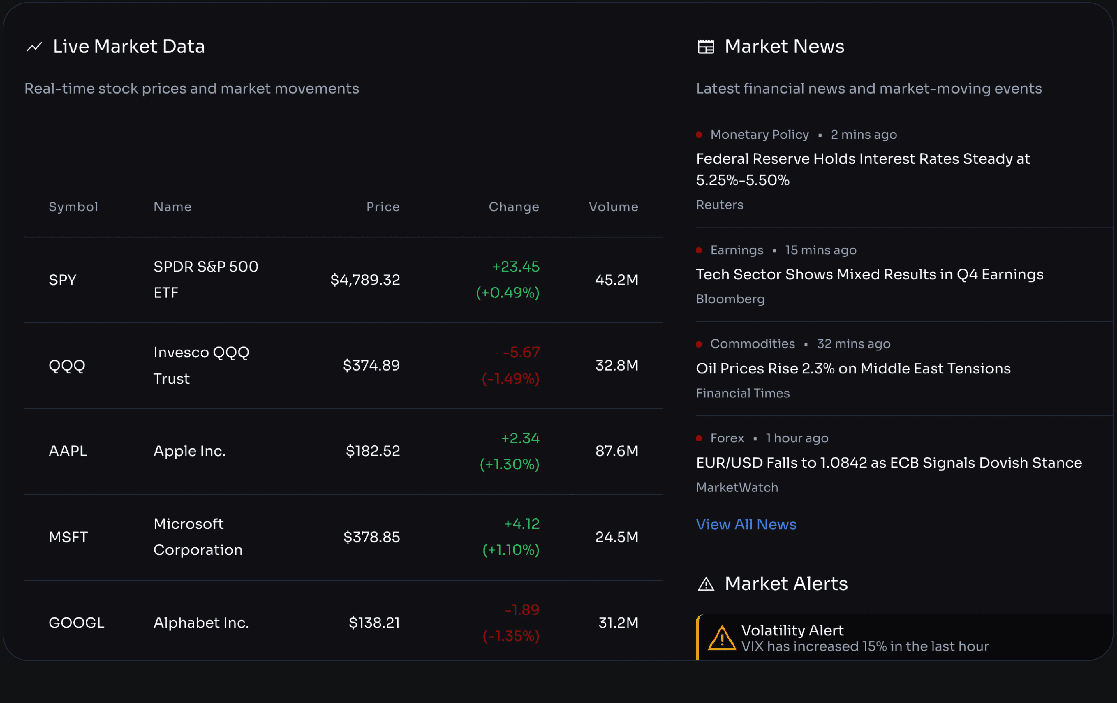1117x703 pixels.
Task: Click red dot beside Earnings category
Action: (699, 251)
